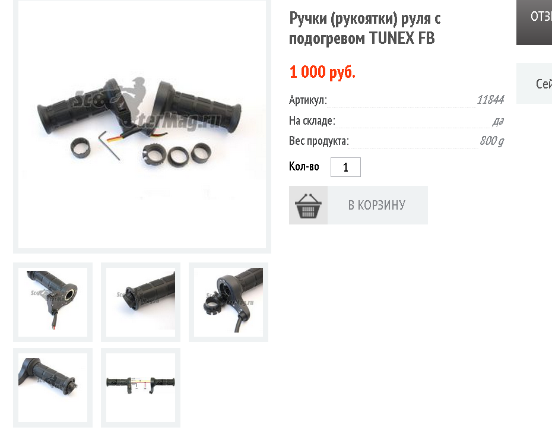Click the Сей tab on right edge

click(x=534, y=84)
